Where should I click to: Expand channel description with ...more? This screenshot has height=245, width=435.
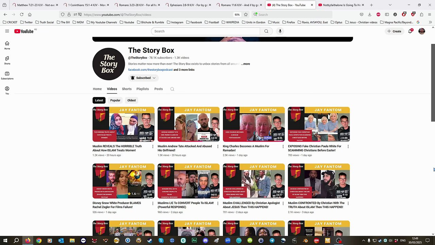click(x=245, y=64)
